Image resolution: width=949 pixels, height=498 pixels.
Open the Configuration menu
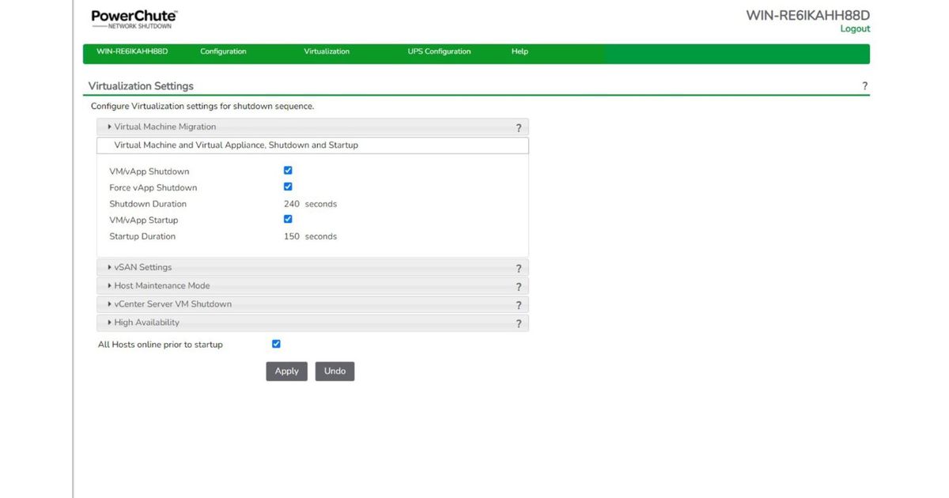point(223,51)
